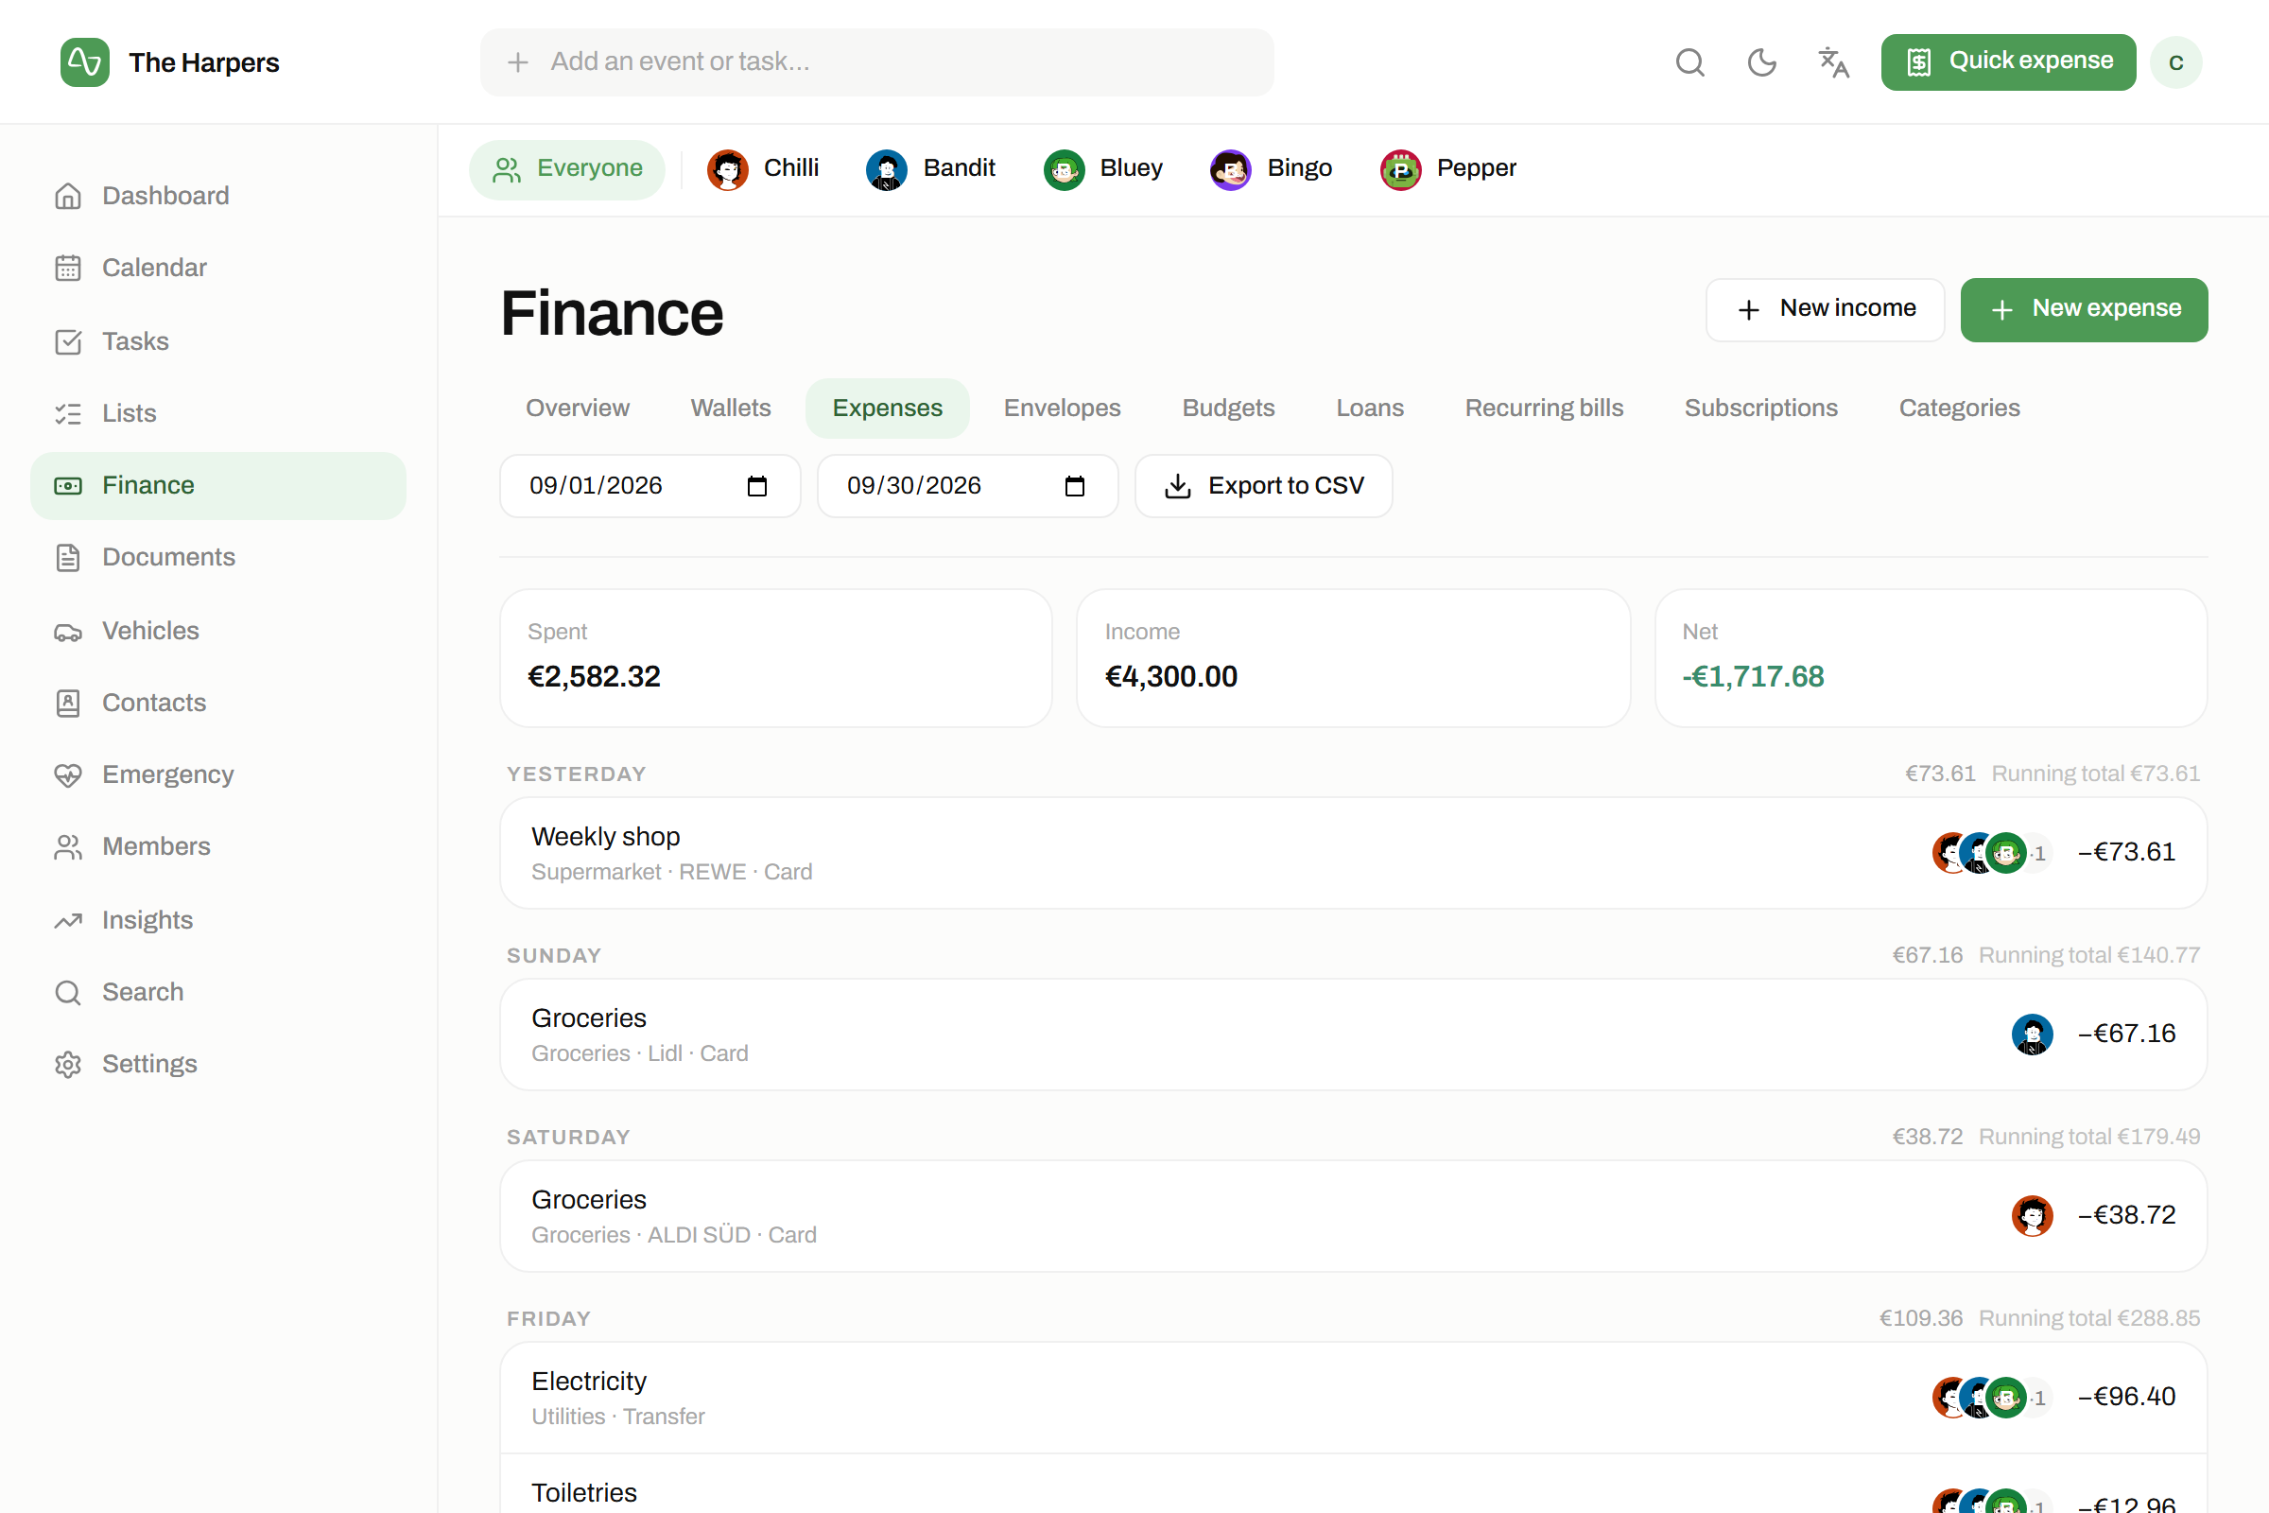Screen dimensions: 2269x1513
Task: Open Contacts in the sidebar
Action: coord(218,703)
